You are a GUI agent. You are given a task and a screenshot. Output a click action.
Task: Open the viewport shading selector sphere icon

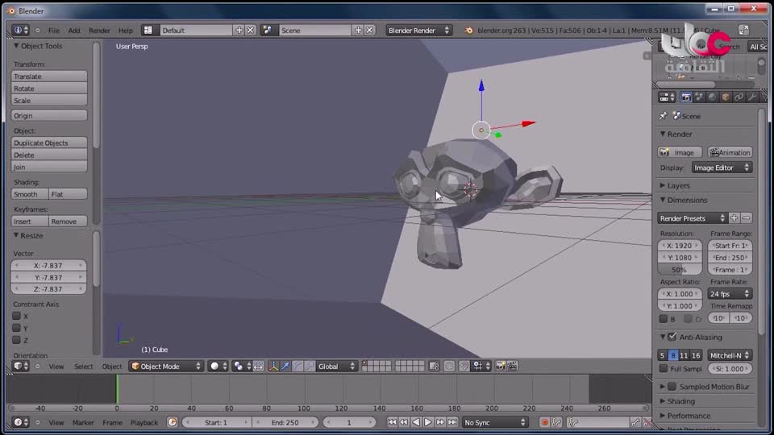pyautogui.click(x=218, y=366)
